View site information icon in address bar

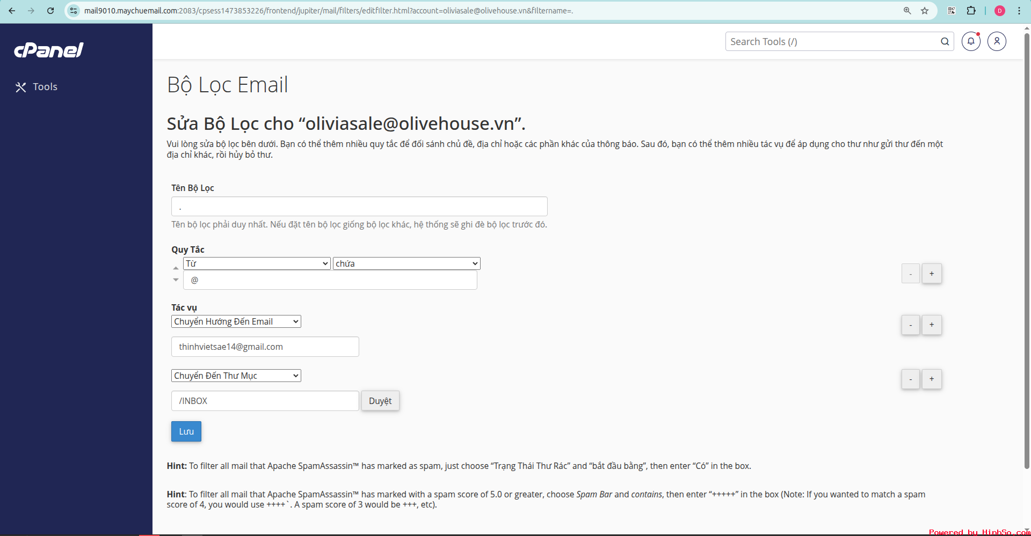point(74,11)
